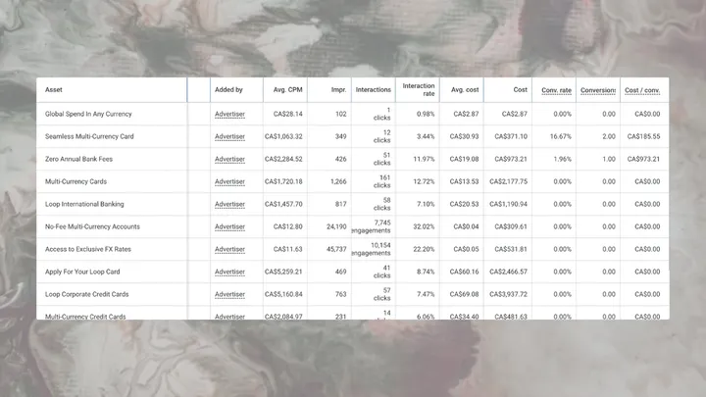Click Avg. CPM value CA$1,457.70

[x=283, y=204]
